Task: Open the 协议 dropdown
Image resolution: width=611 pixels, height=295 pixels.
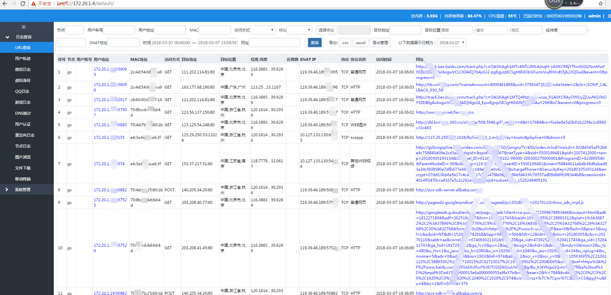Action: pyautogui.click(x=299, y=30)
